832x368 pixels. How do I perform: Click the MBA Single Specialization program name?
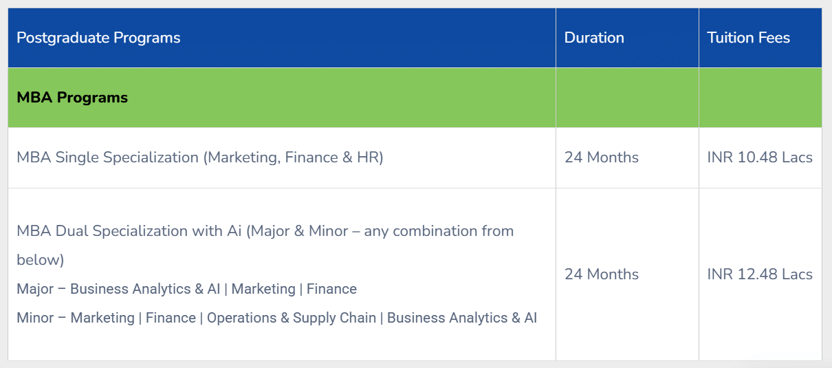(x=199, y=158)
